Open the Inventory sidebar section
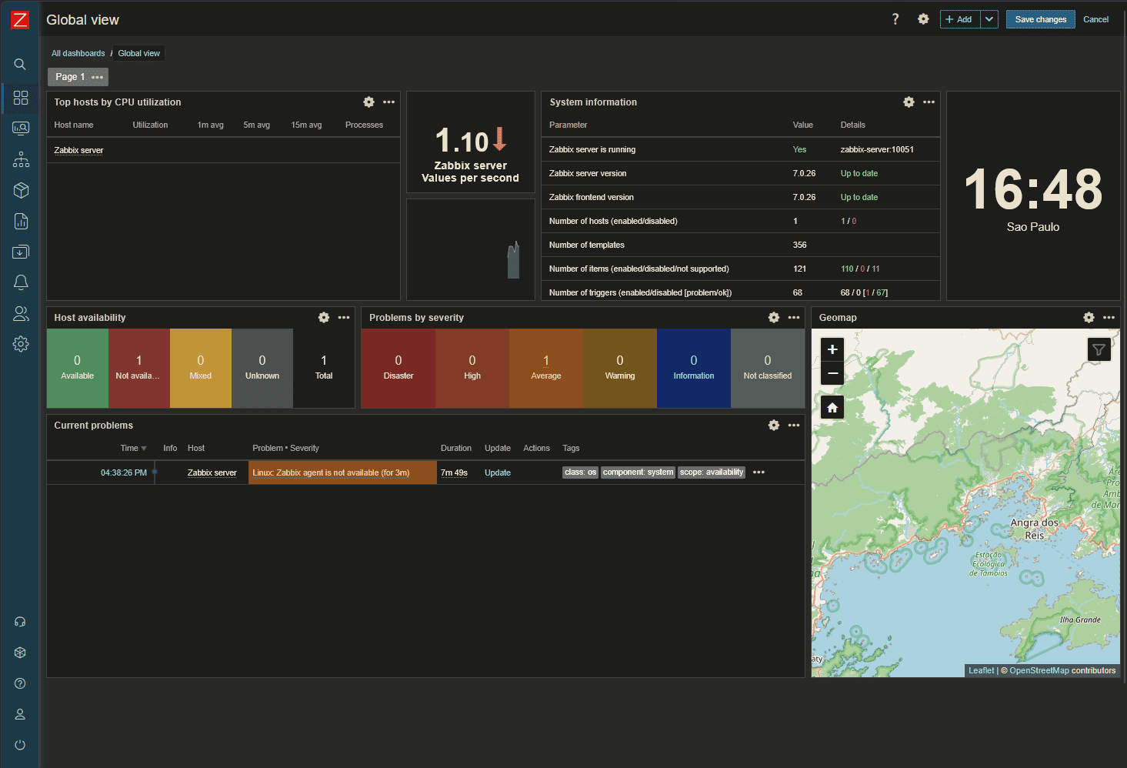1127x768 pixels. click(x=21, y=190)
